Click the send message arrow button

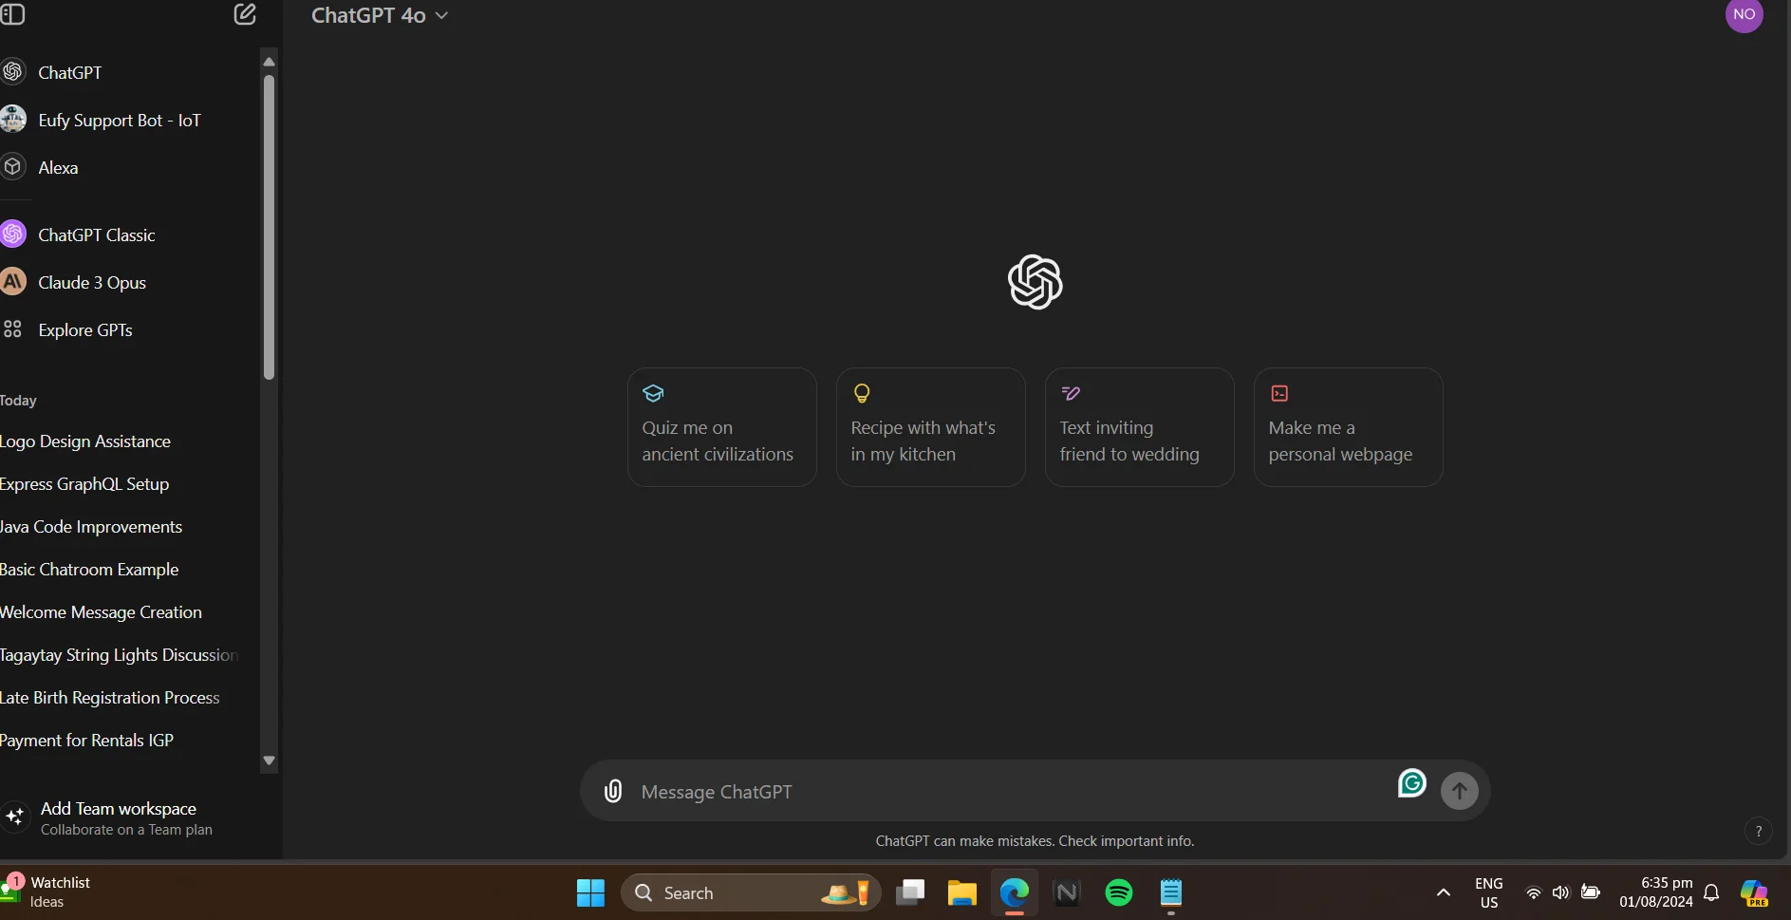click(x=1459, y=791)
